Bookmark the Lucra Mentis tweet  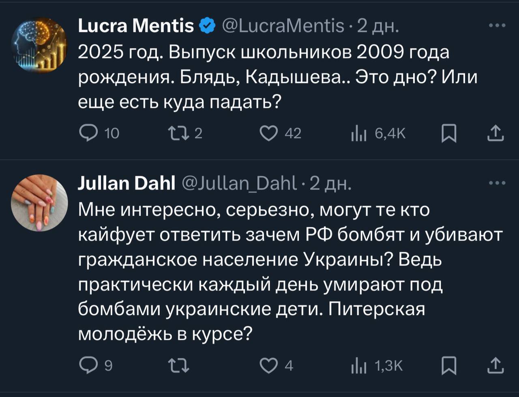pyautogui.click(x=448, y=133)
